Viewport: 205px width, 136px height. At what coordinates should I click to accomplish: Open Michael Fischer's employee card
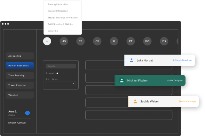point(150,80)
